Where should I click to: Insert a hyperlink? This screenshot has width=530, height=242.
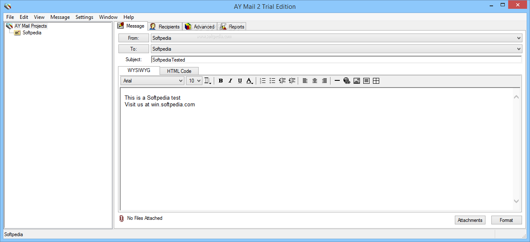(347, 81)
